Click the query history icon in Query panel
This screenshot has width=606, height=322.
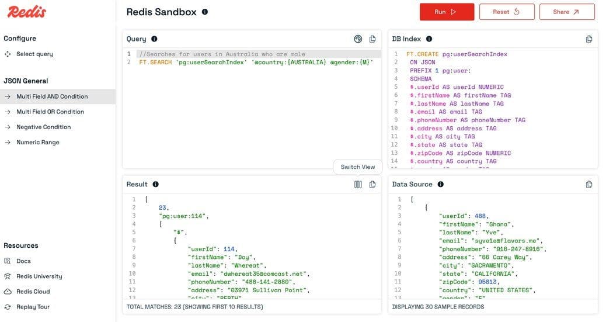pyautogui.click(x=358, y=39)
